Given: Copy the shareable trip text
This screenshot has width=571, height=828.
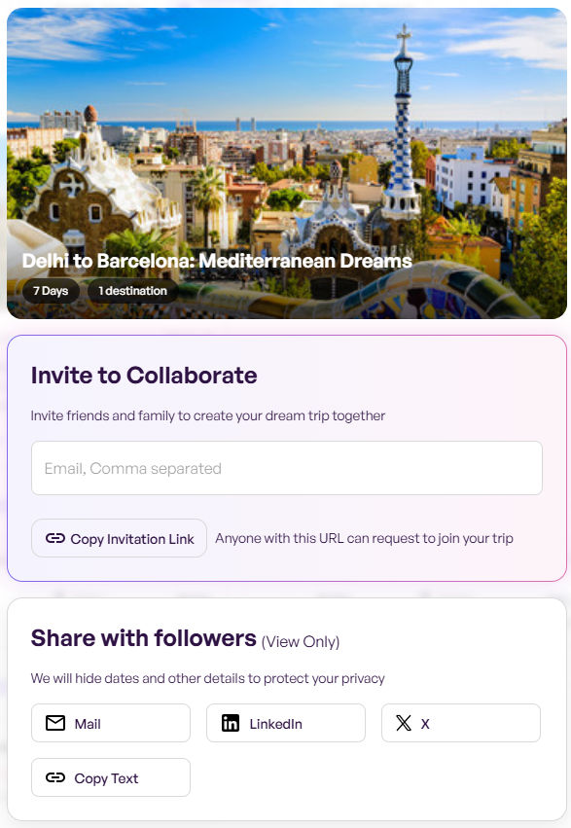Looking at the screenshot, I should tap(111, 777).
